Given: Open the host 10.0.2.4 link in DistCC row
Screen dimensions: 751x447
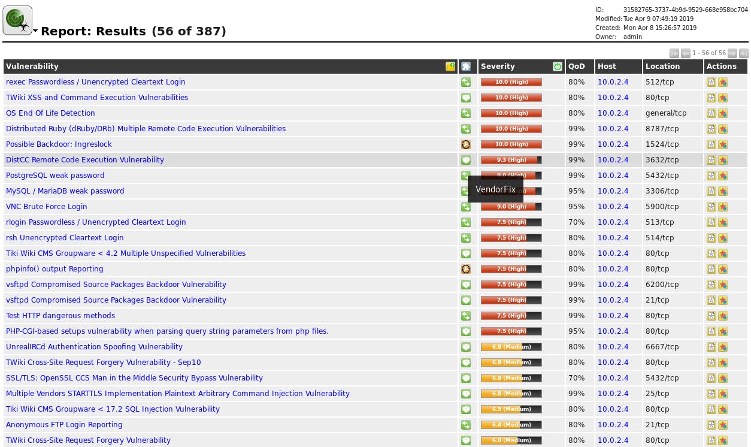Looking at the screenshot, I should pos(613,160).
